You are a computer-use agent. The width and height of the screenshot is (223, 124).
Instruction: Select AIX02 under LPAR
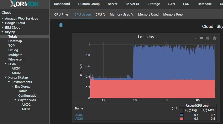coord(16,73)
